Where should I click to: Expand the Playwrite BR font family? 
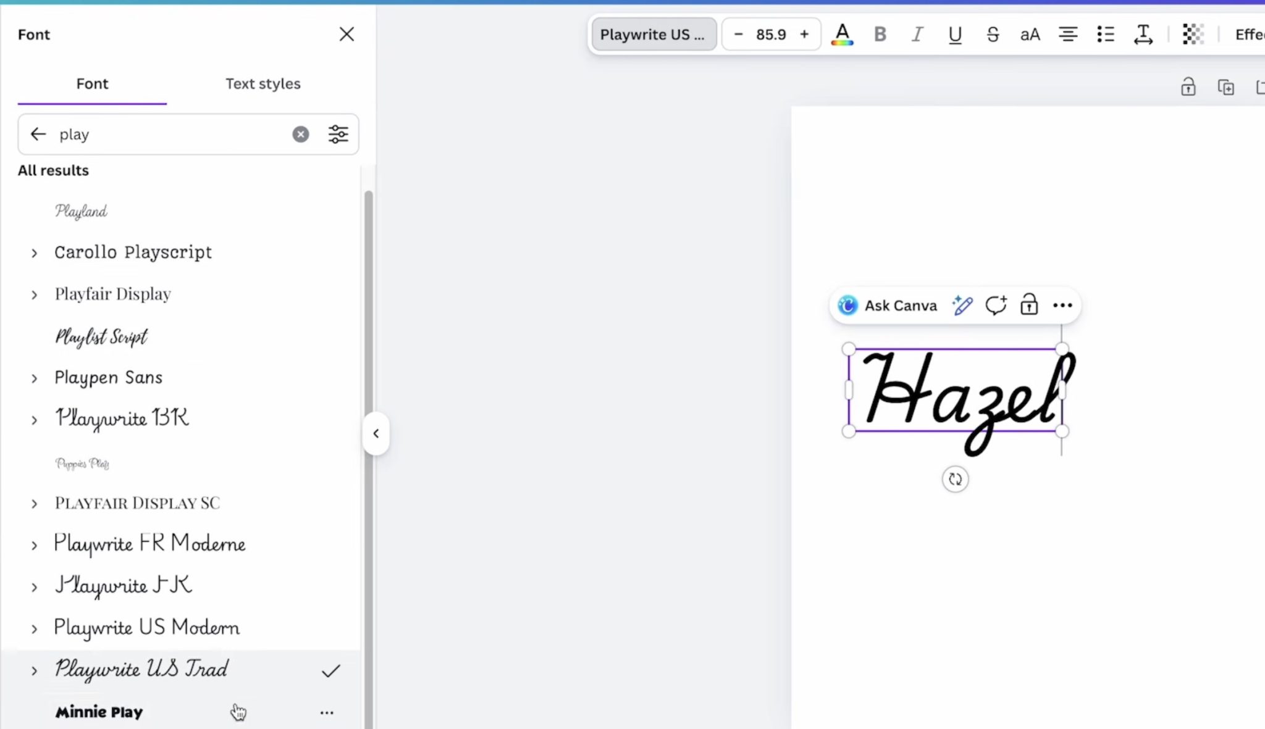[x=34, y=420]
